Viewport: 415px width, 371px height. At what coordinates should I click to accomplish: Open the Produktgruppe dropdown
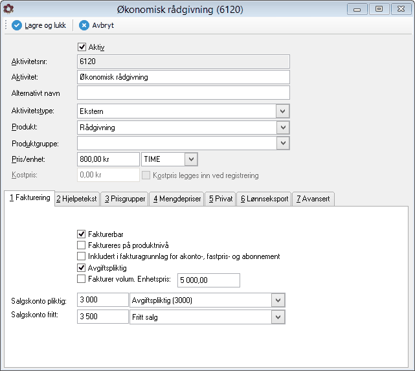tap(283, 143)
